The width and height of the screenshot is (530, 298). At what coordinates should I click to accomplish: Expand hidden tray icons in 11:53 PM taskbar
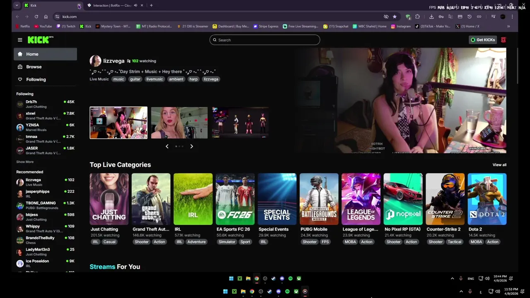(x=461, y=291)
